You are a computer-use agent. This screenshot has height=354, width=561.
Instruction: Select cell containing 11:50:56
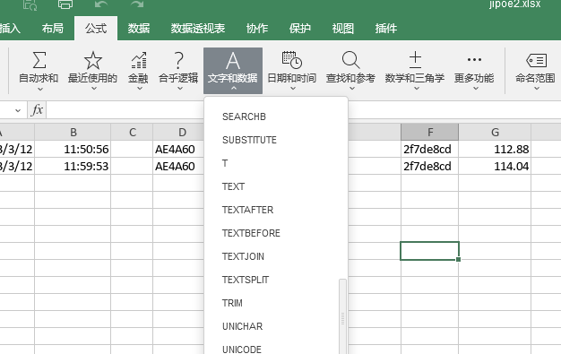click(73, 149)
